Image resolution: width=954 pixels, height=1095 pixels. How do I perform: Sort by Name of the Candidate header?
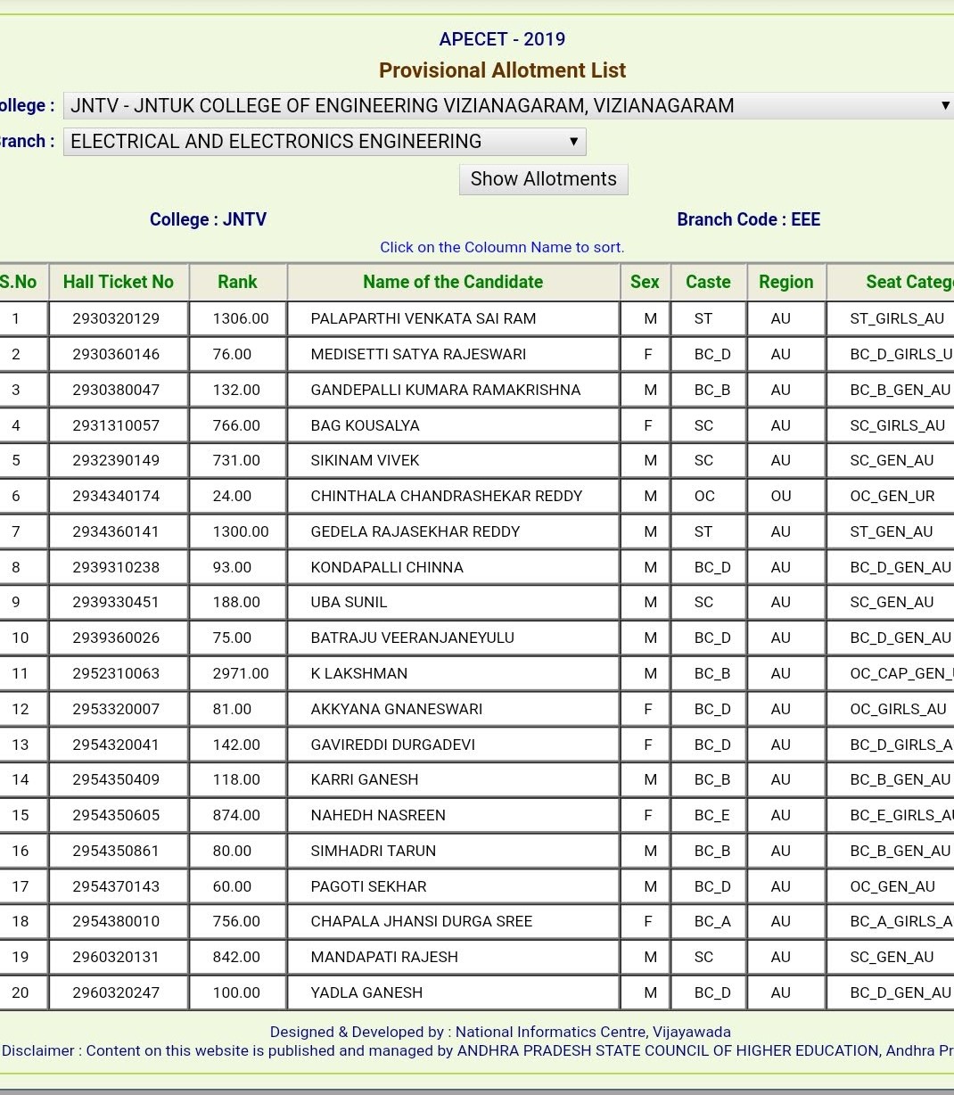pos(453,282)
